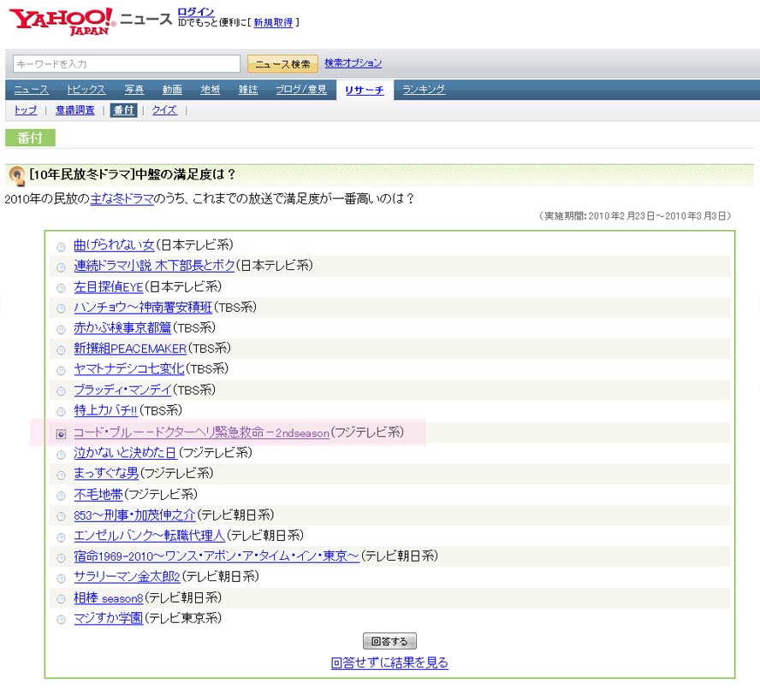This screenshot has width=760, height=688.
Task: Select radio button for 連続ドラマ小説 木下部長とボク
Action: coord(61,268)
